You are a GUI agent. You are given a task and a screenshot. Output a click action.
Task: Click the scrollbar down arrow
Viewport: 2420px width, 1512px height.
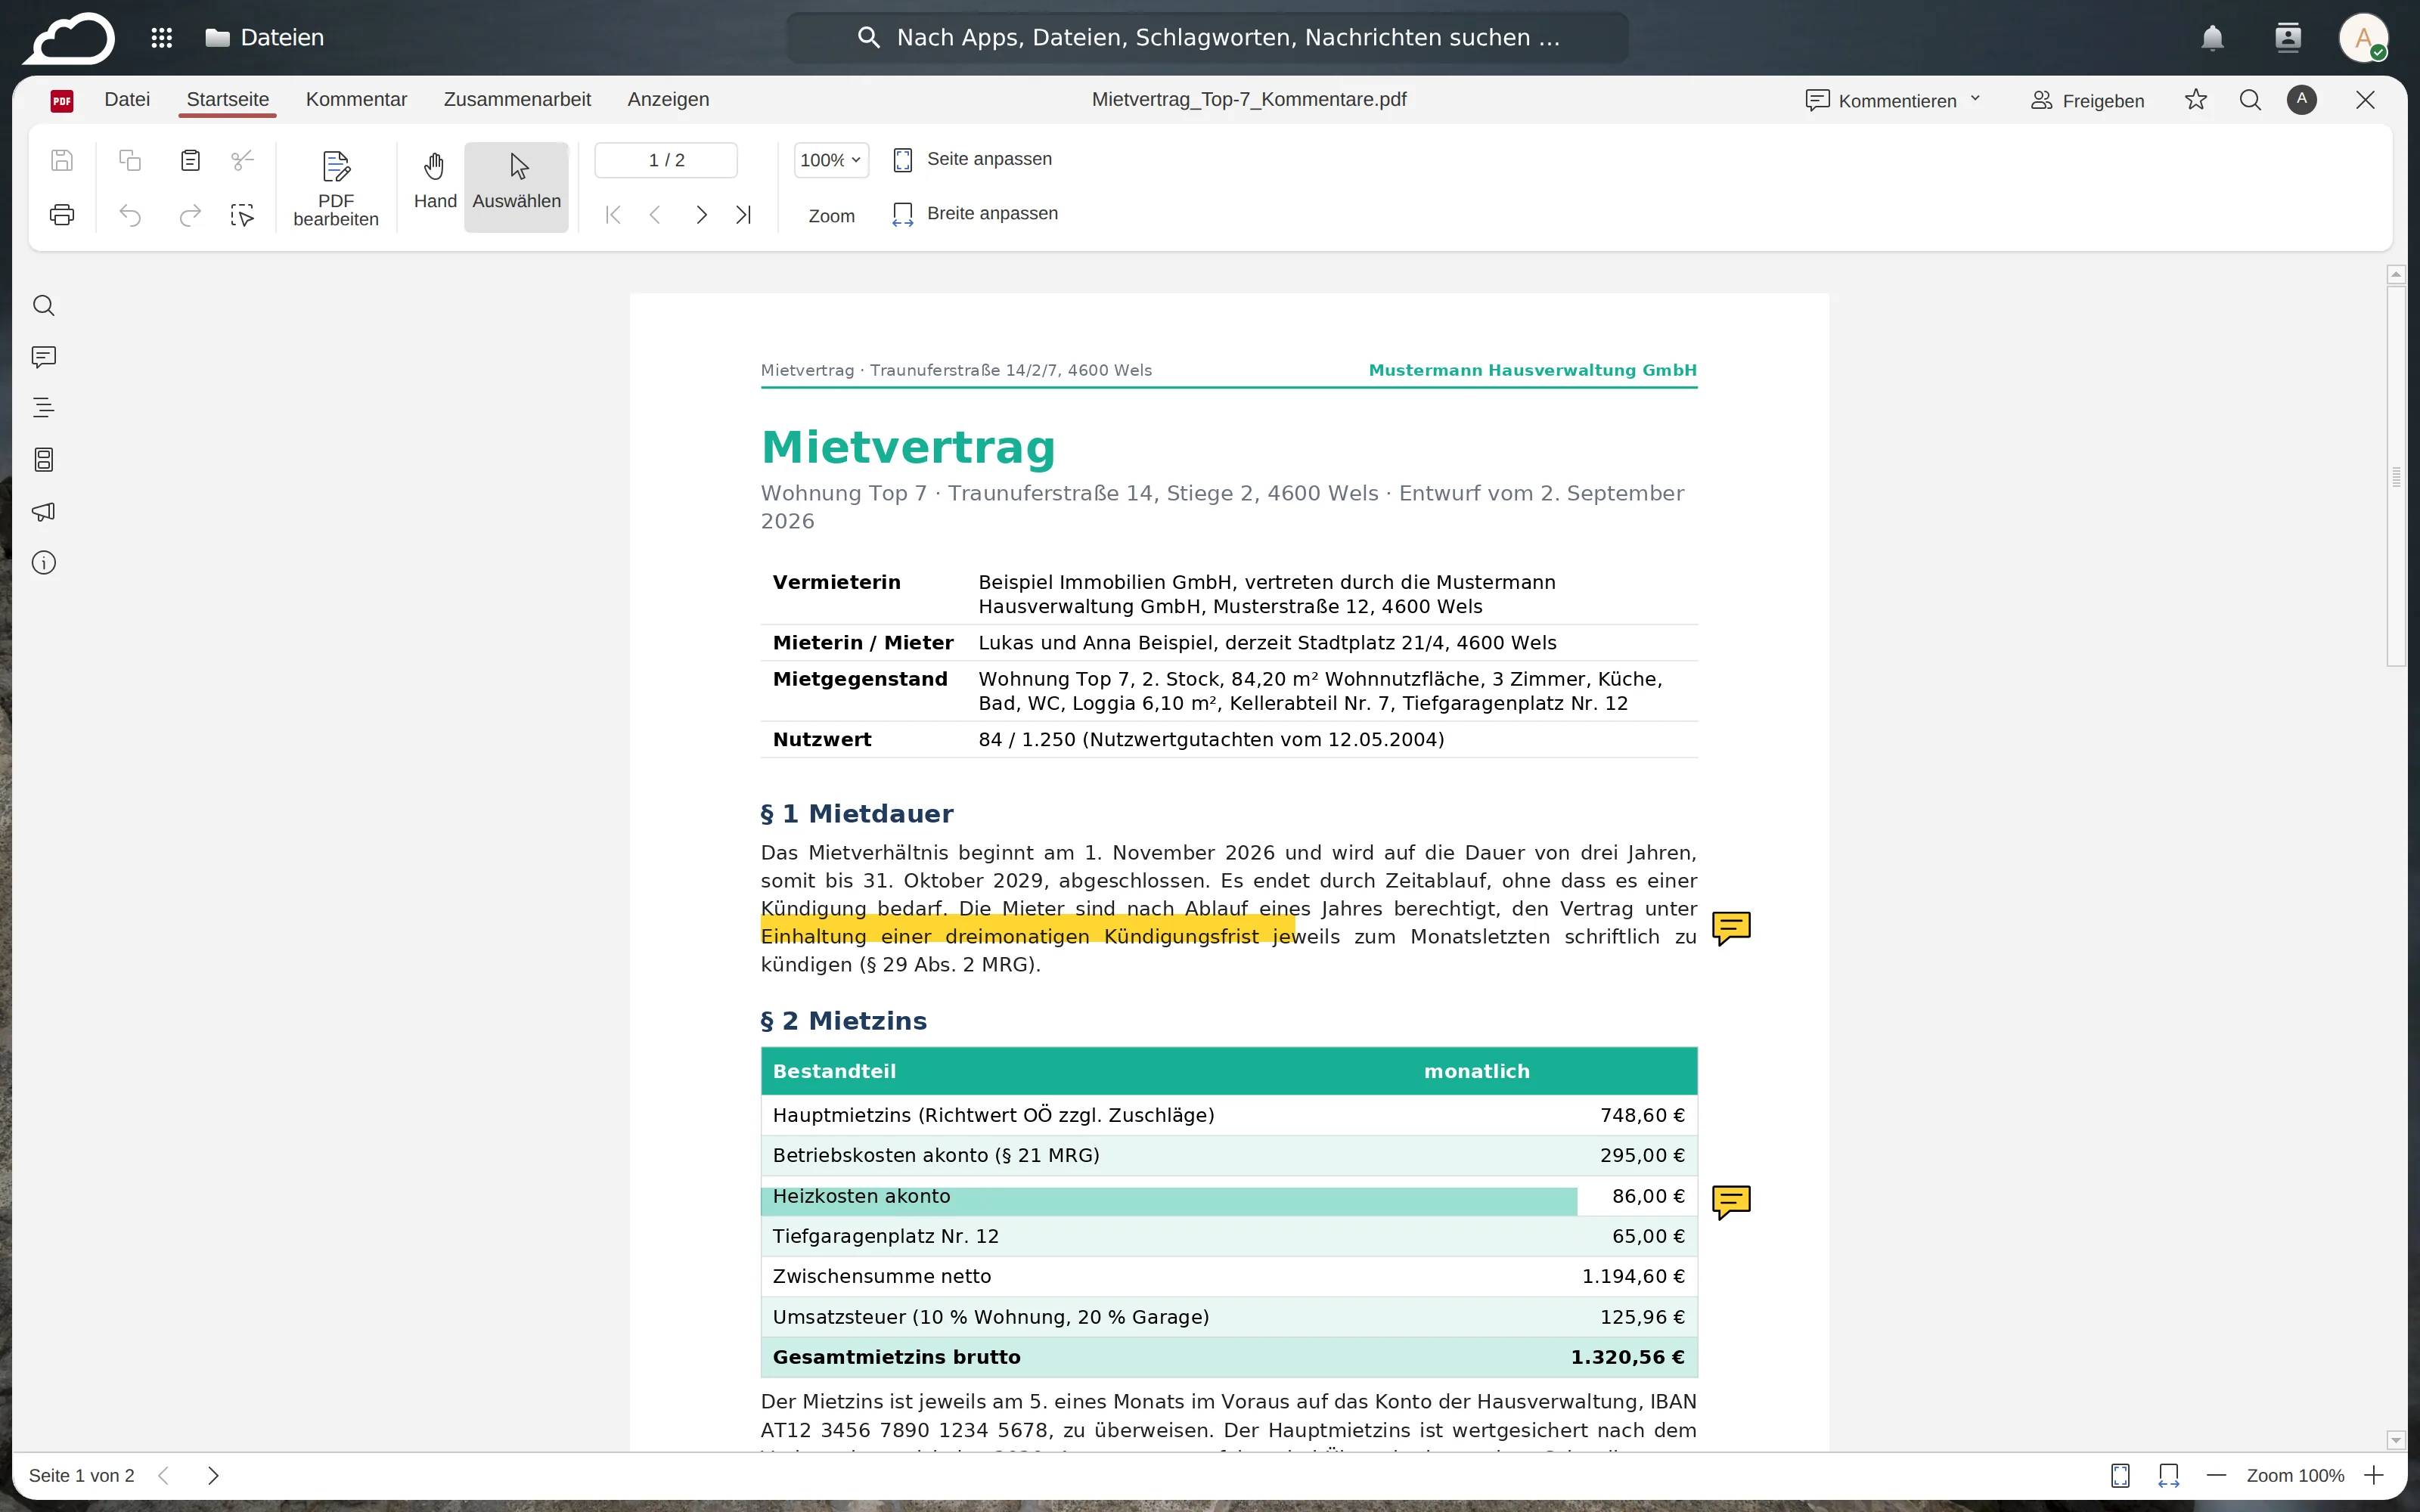coord(2396,1440)
